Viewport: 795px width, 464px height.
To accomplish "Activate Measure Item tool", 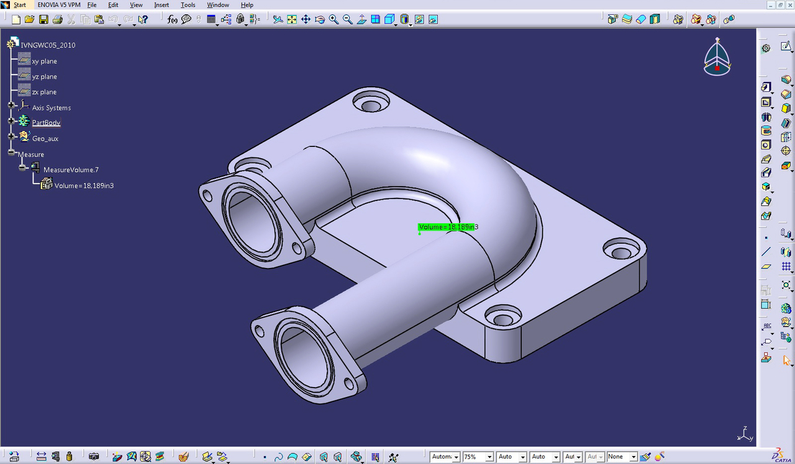I will 55,457.
